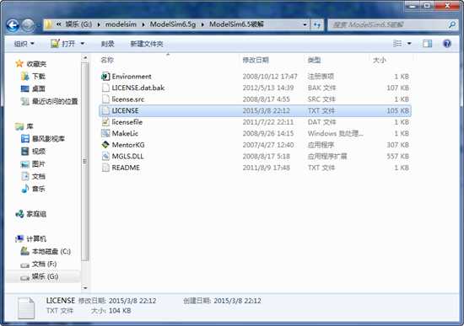Image resolution: width=464 pixels, height=326 pixels.
Task: Click the folder icon in address bar
Action: point(49,24)
